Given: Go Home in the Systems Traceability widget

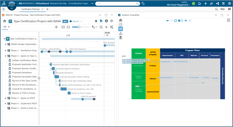Looking at the screenshot, I should pyautogui.click(x=120, y=20).
